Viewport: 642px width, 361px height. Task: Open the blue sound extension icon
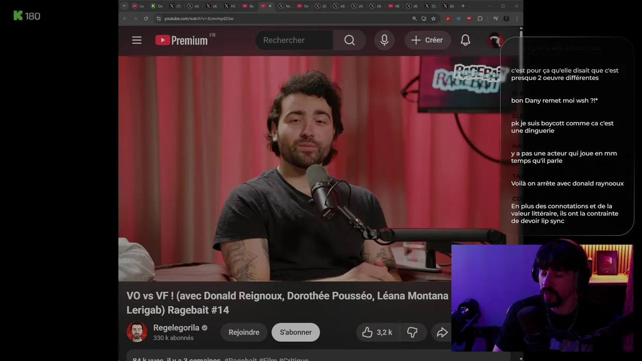458,19
